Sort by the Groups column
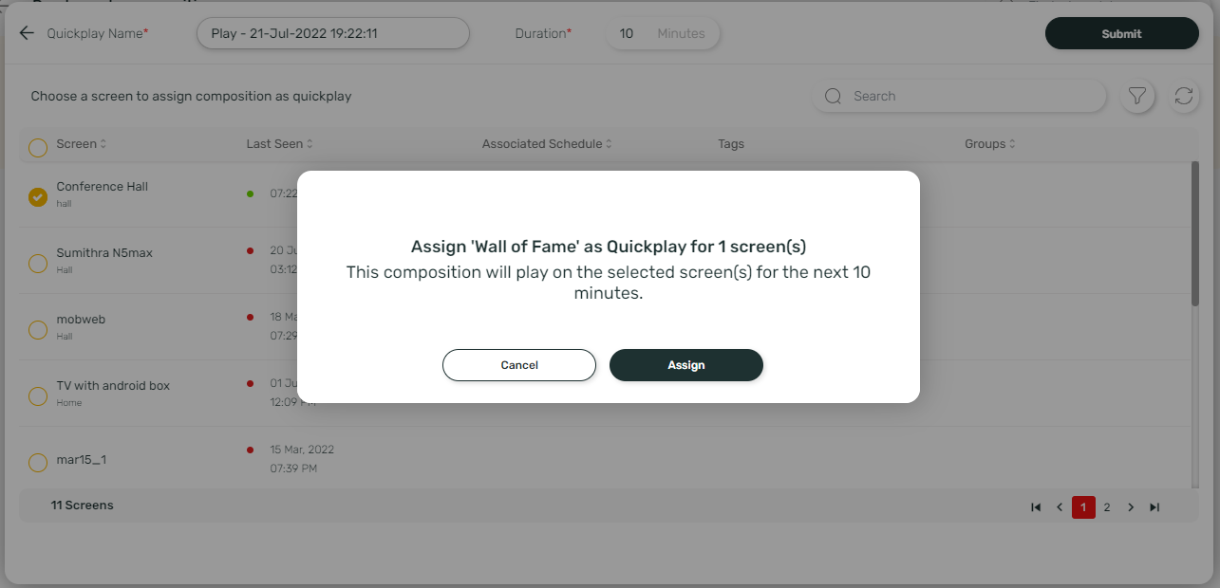This screenshot has height=588, width=1220. click(990, 144)
